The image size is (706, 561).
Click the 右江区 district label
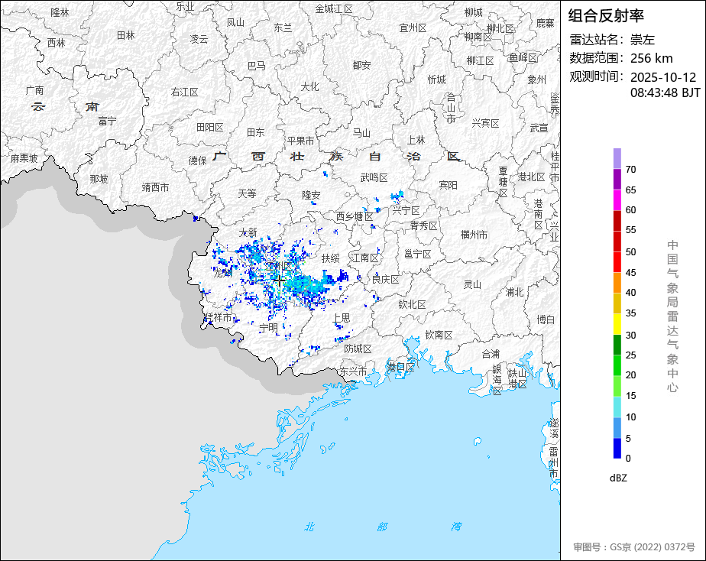185,92
